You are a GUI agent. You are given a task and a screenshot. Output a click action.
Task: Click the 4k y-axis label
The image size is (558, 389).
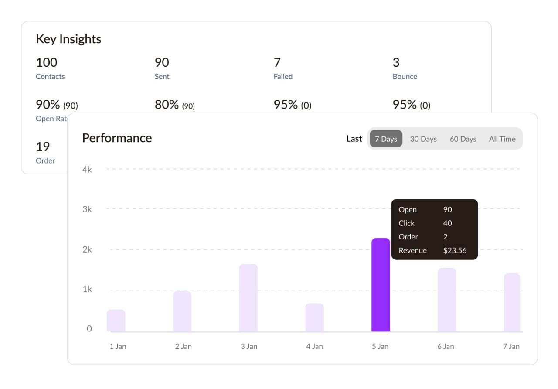point(87,169)
